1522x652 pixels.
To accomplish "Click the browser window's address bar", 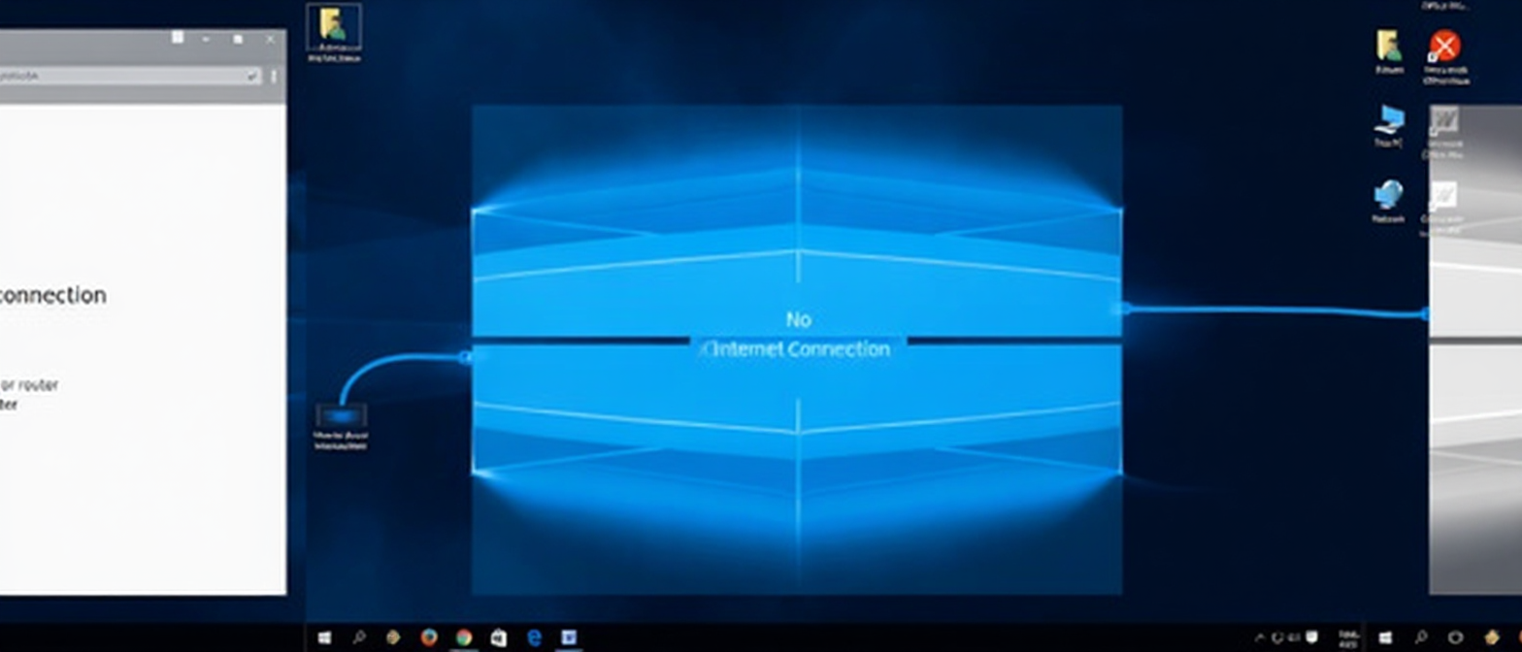I will (130, 76).
